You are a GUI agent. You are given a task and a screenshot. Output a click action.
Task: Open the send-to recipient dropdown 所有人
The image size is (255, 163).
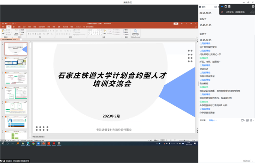(213, 120)
